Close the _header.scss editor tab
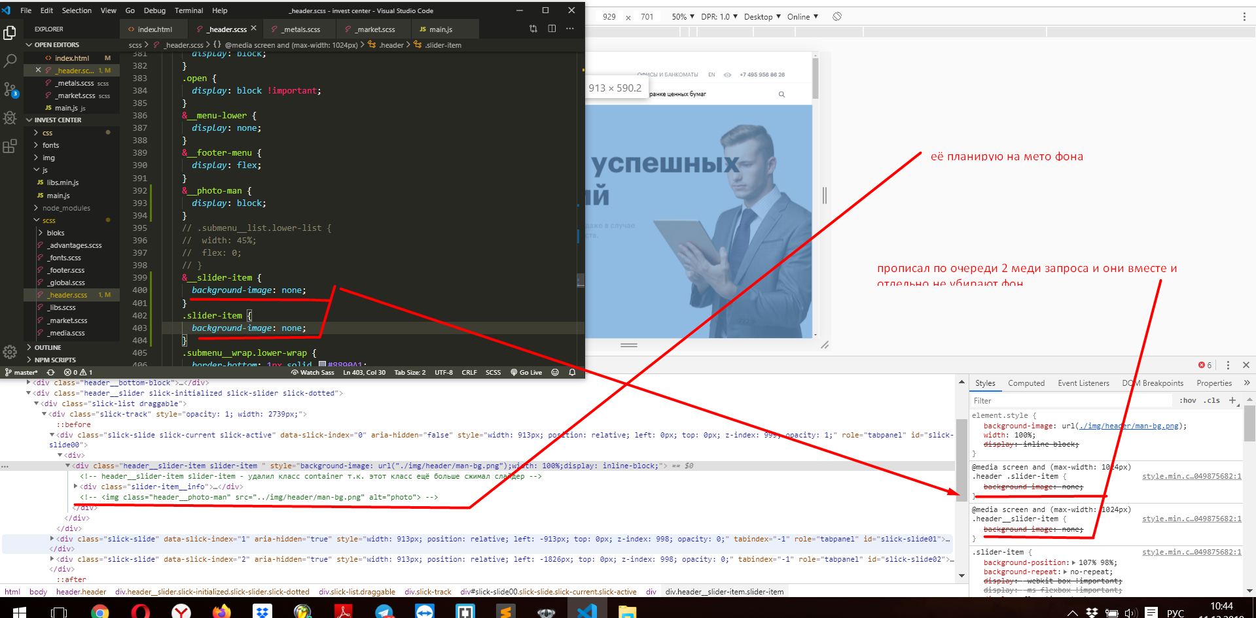Screen dimensions: 1256x618 pos(254,29)
